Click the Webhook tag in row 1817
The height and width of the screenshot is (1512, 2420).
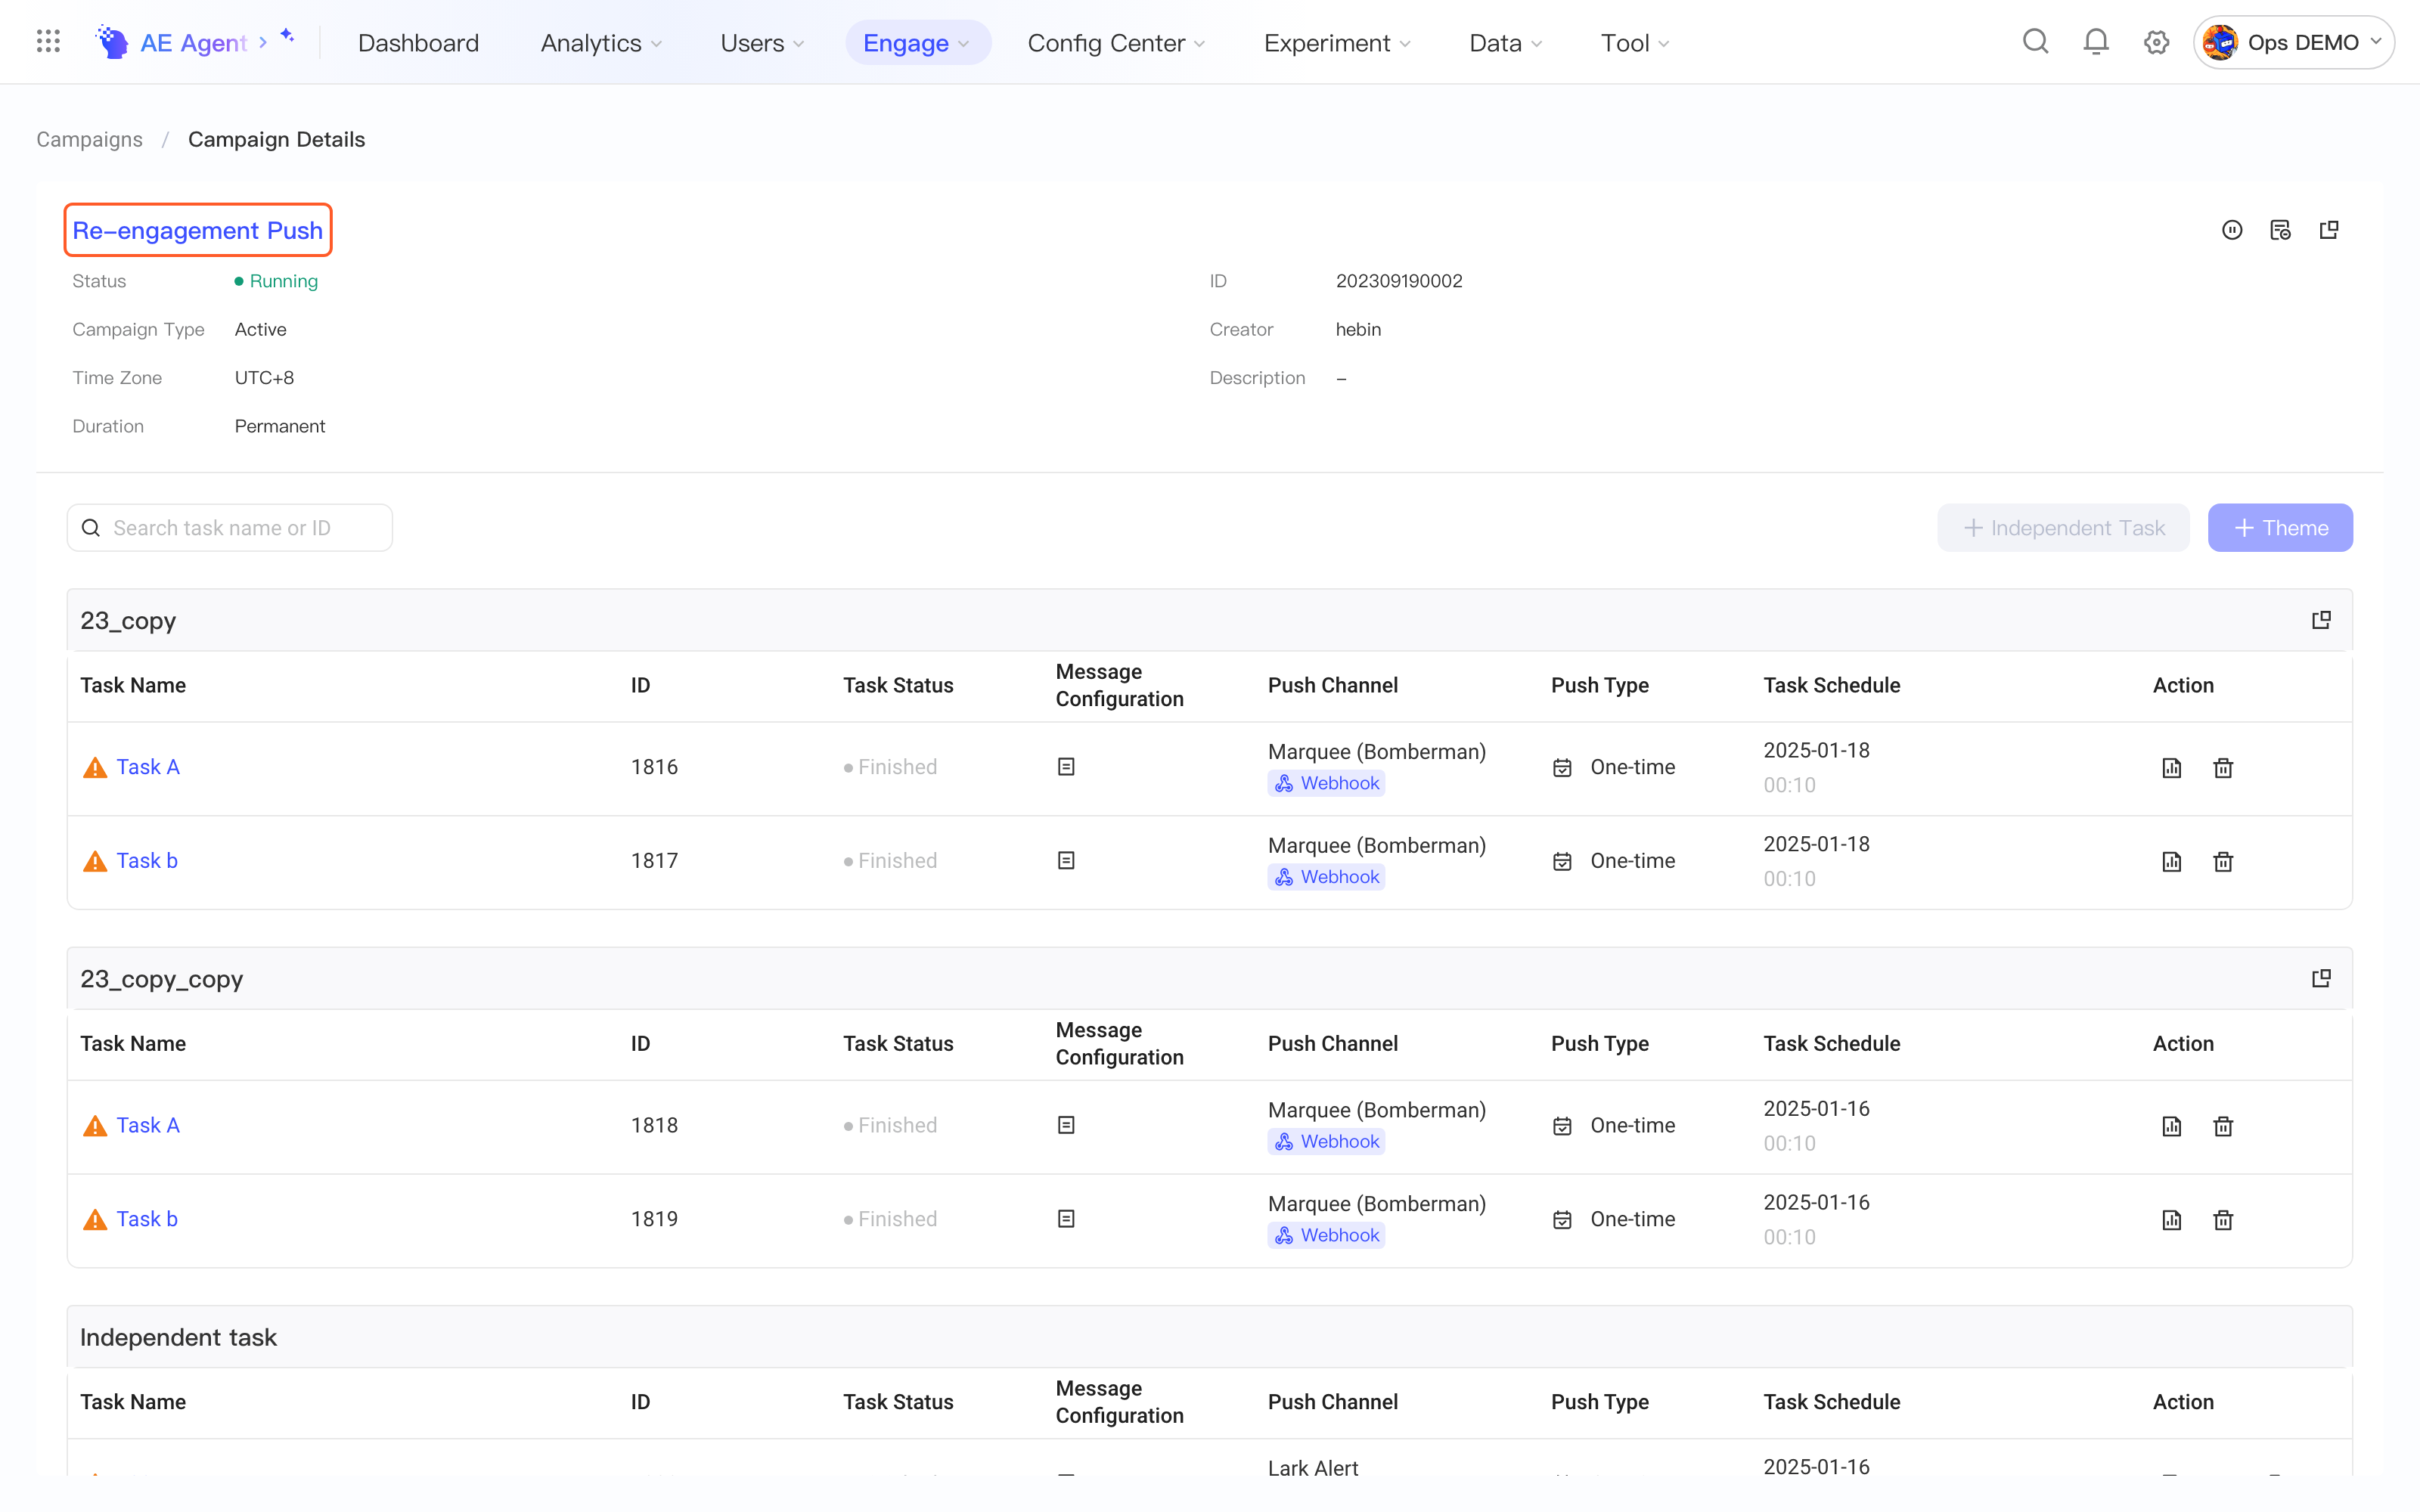(x=1326, y=877)
